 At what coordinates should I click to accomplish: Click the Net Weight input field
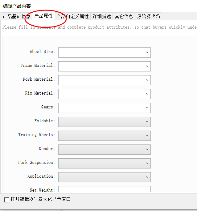(x=104, y=189)
